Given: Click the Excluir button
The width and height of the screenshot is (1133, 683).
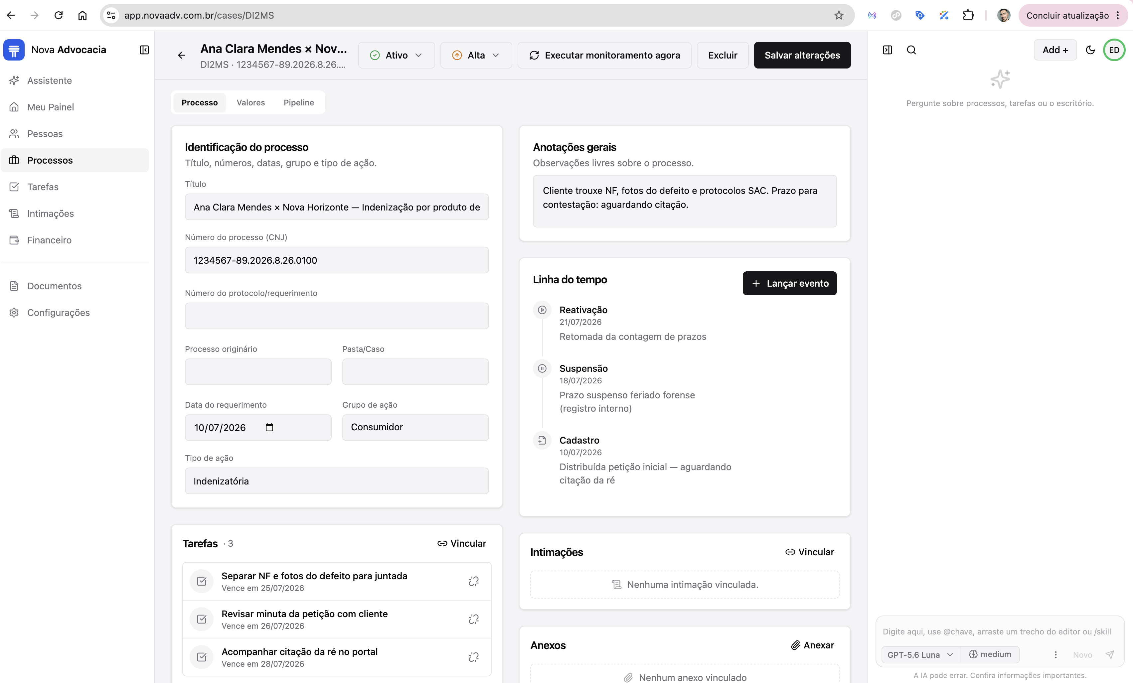Looking at the screenshot, I should tap(723, 55).
